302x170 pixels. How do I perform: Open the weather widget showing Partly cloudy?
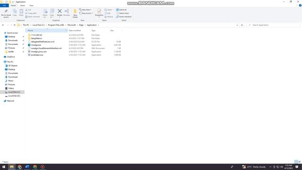pos(254,167)
